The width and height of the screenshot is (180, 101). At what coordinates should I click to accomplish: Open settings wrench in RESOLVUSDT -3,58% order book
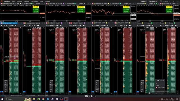click(24, 26)
